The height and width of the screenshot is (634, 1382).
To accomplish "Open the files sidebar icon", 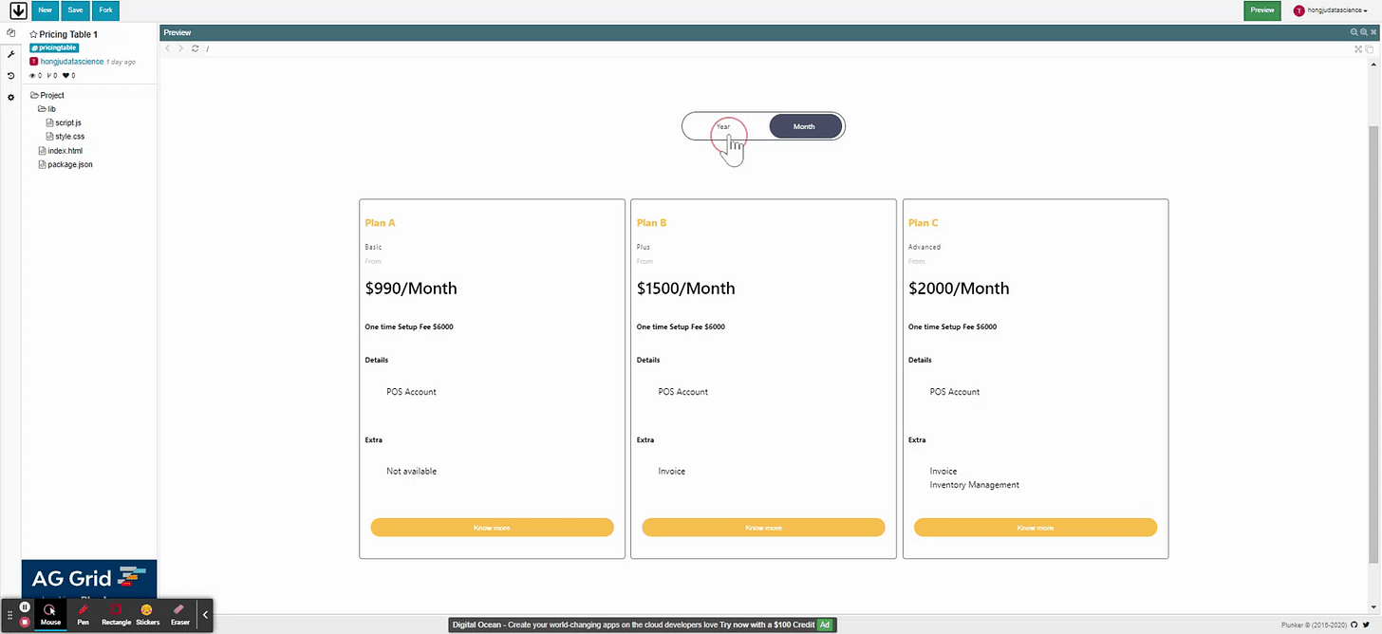I will click(10, 33).
